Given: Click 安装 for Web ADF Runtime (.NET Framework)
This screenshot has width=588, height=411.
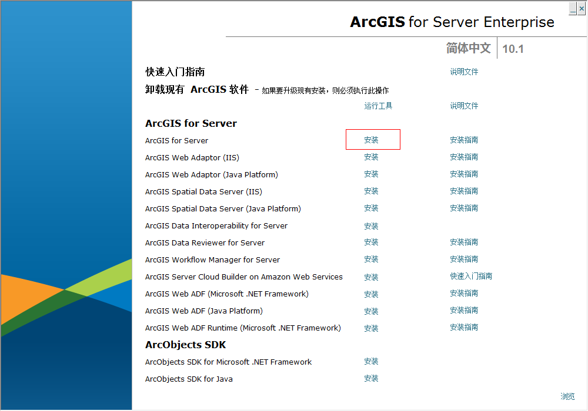Looking at the screenshot, I should tap(371, 329).
